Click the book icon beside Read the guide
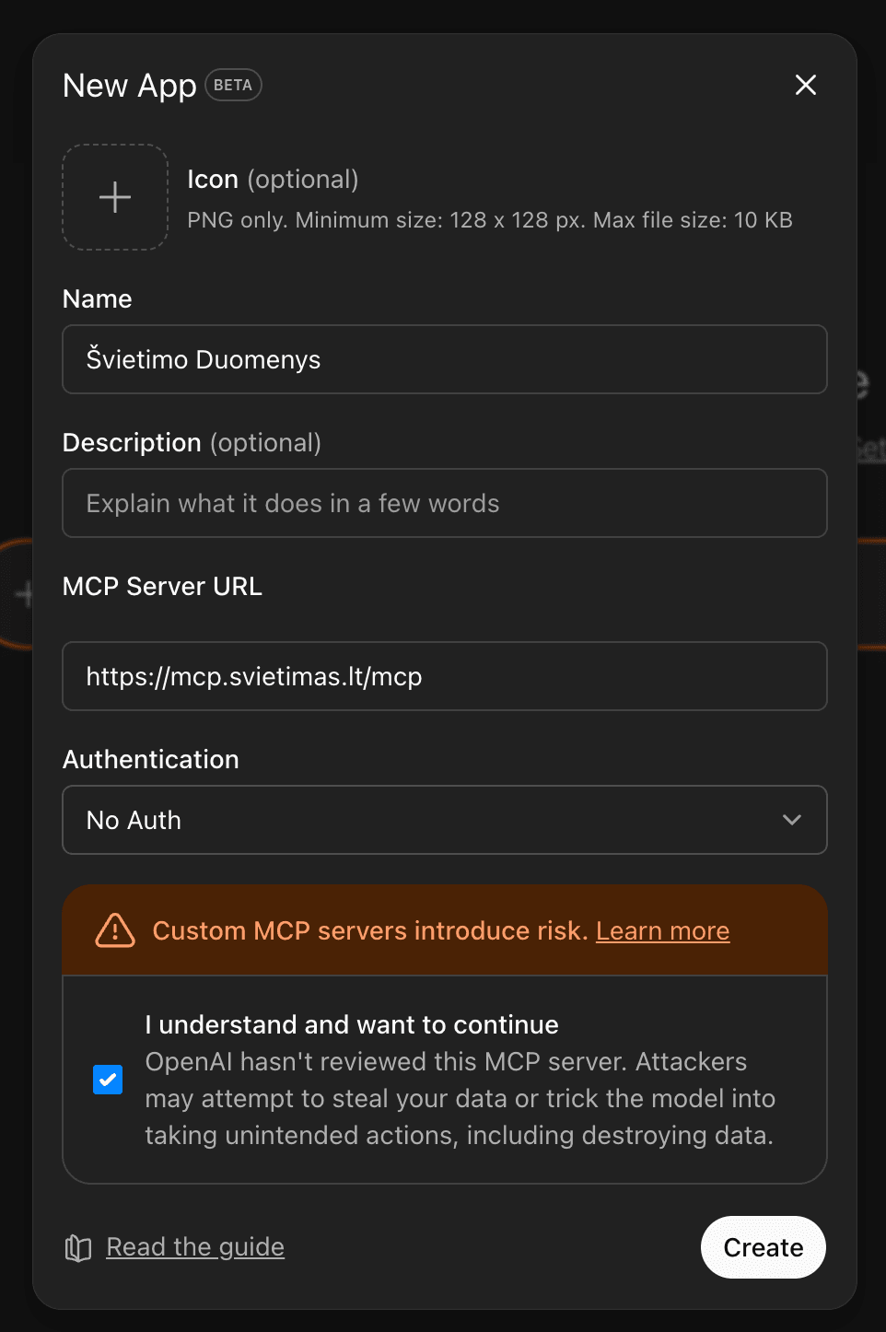The width and height of the screenshot is (886, 1332). point(78,1248)
